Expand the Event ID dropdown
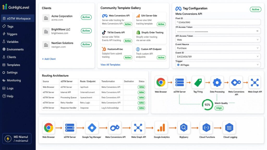 (x=218, y=57)
